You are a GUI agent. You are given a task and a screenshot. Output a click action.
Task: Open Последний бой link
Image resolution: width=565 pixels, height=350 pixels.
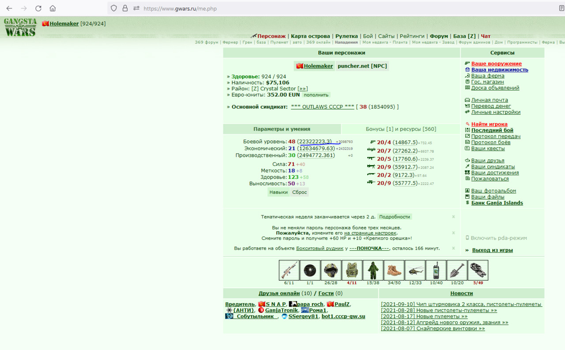point(492,130)
